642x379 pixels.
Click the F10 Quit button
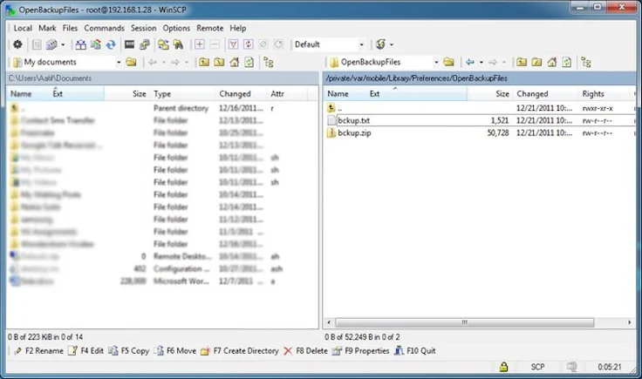tap(415, 351)
